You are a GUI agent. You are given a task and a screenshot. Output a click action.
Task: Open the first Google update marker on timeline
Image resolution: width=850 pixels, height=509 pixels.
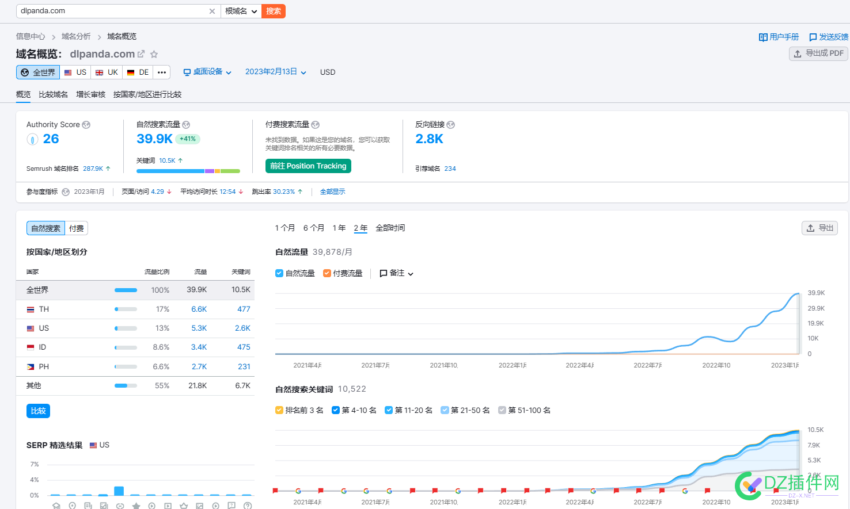point(298,491)
